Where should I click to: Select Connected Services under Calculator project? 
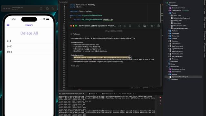[x=178, y=8]
